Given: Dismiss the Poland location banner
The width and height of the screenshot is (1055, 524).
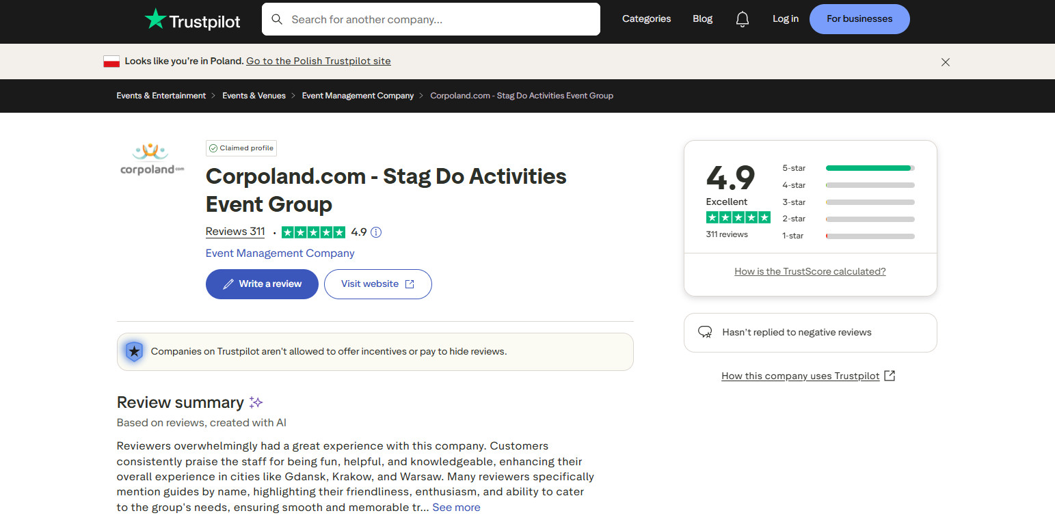Looking at the screenshot, I should [x=946, y=61].
